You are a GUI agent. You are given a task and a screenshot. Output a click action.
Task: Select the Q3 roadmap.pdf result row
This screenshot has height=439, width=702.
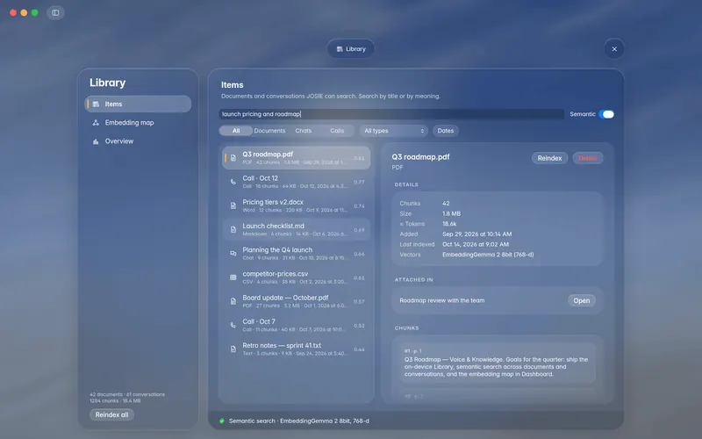pos(297,158)
